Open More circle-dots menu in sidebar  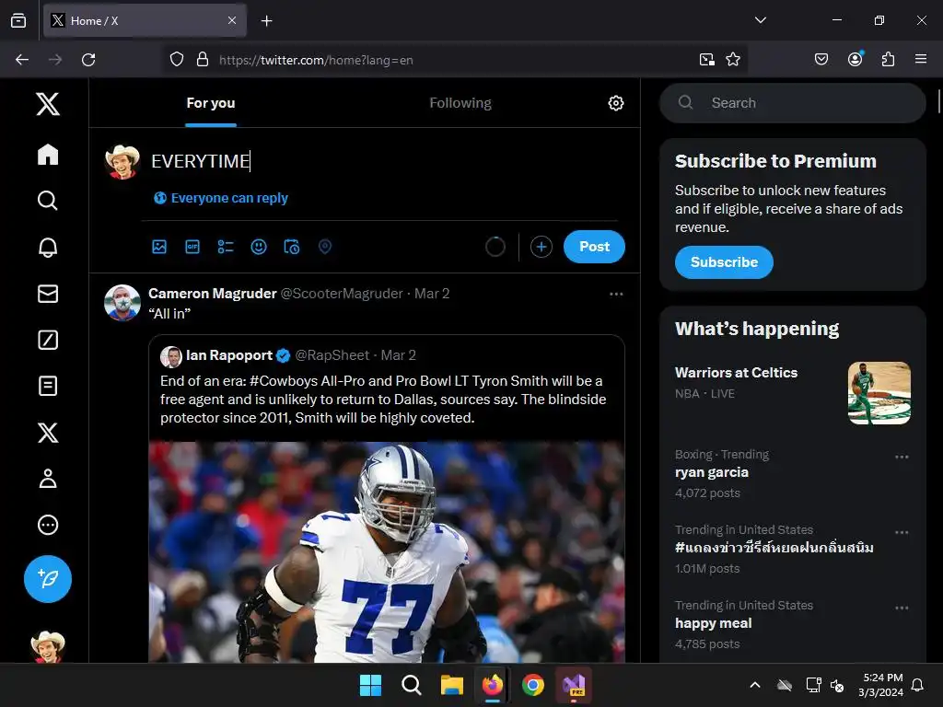[x=48, y=525]
